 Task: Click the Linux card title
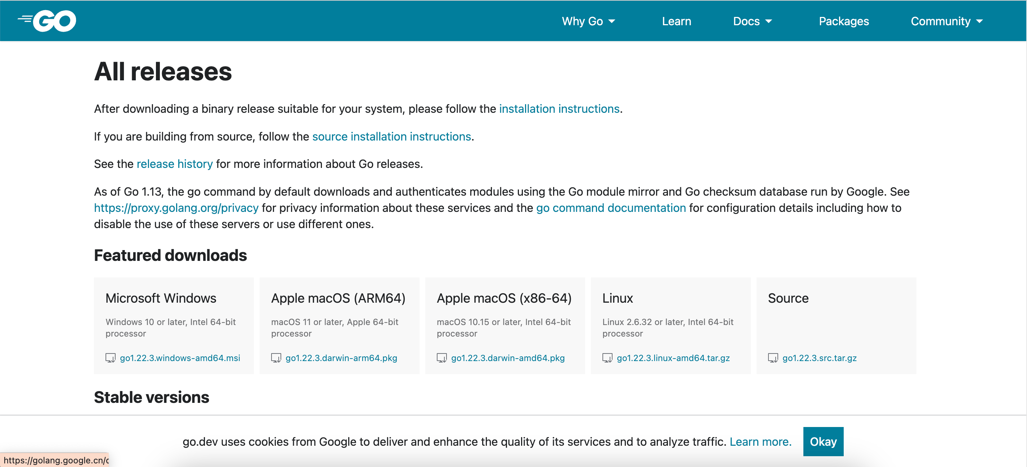coord(618,298)
